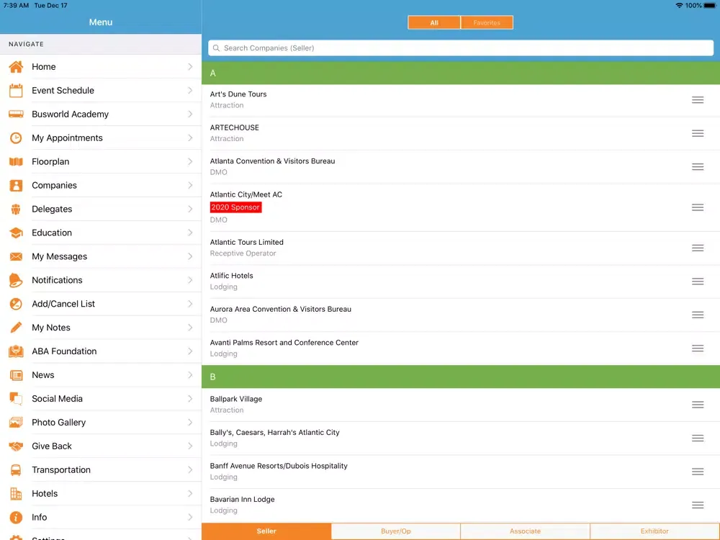Open the My Messages menu item
The width and height of the screenshot is (720, 540).
(101, 257)
